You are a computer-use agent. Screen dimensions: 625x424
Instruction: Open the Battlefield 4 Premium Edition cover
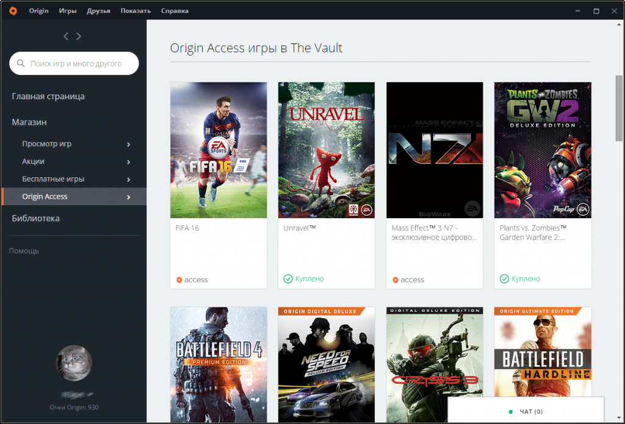tap(219, 364)
